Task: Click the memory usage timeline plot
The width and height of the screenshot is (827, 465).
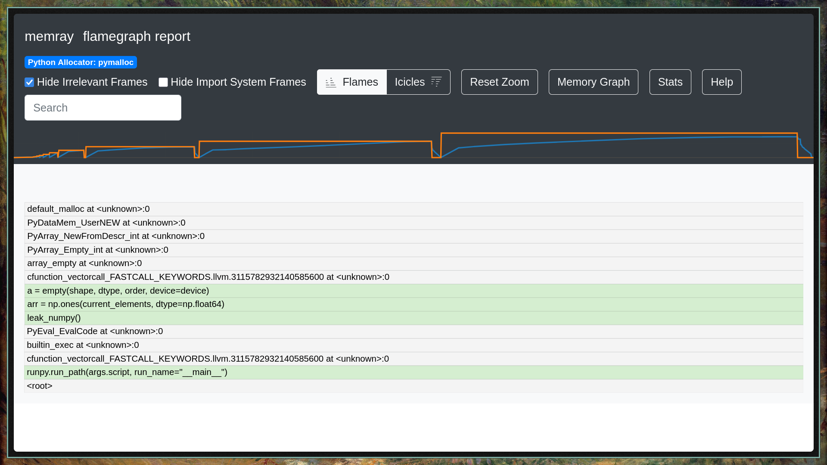Action: coord(413,145)
